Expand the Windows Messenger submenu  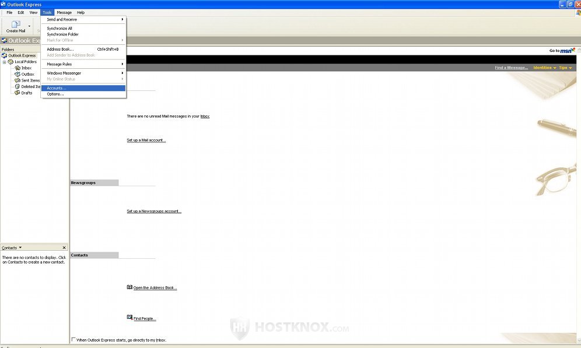pyautogui.click(x=83, y=73)
